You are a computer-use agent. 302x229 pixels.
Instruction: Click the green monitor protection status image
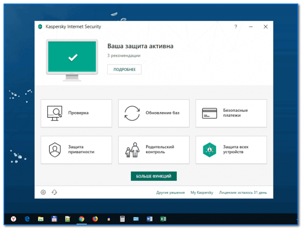coord(72,60)
